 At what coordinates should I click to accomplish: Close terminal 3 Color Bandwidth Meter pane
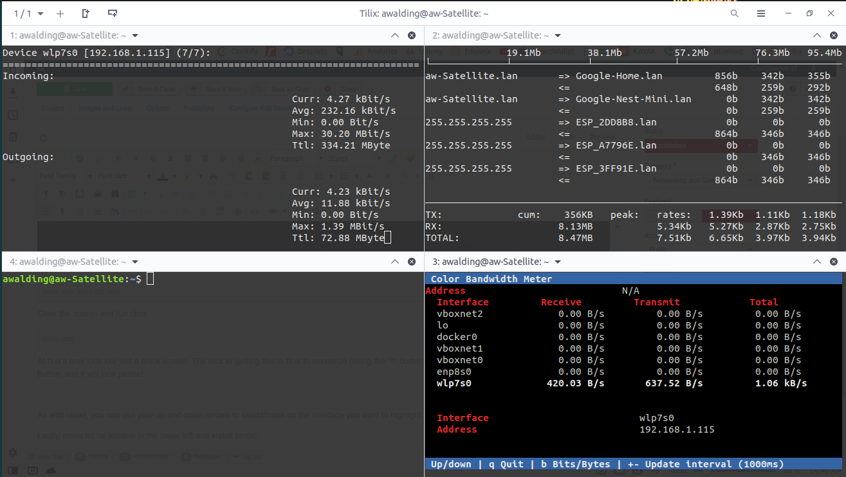click(834, 262)
